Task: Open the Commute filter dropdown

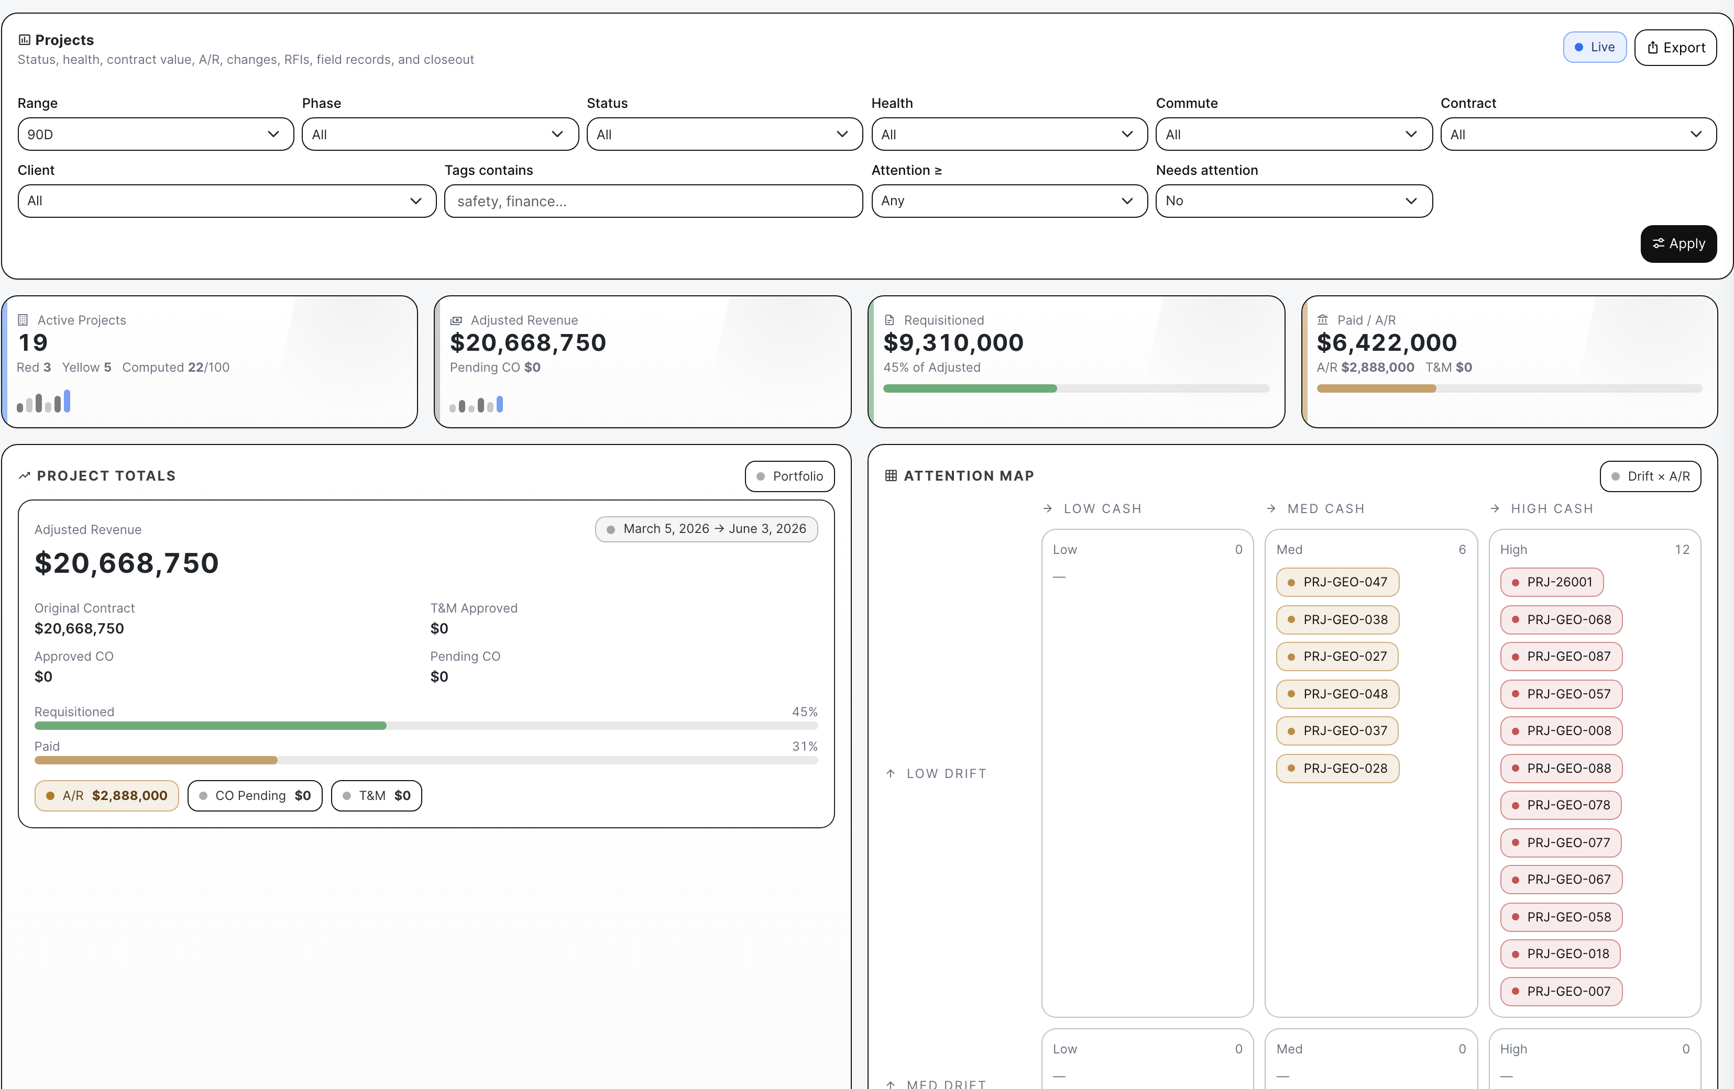Action: click(x=1293, y=134)
